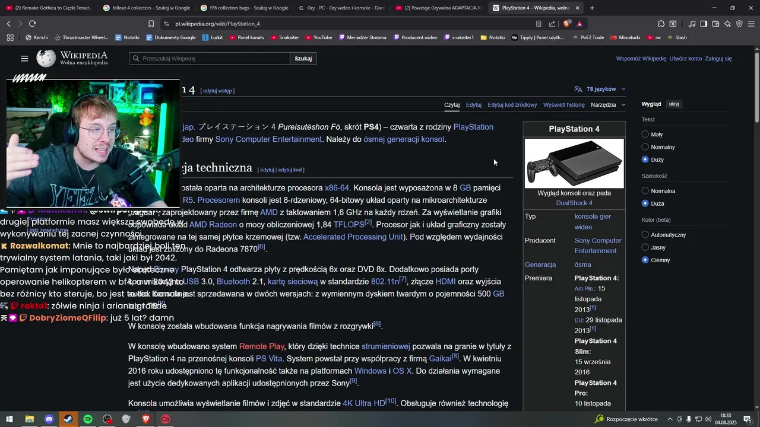The width and height of the screenshot is (760, 427).
Task: Open the Wspomóż Wikipedię link
Action: [x=641, y=59]
